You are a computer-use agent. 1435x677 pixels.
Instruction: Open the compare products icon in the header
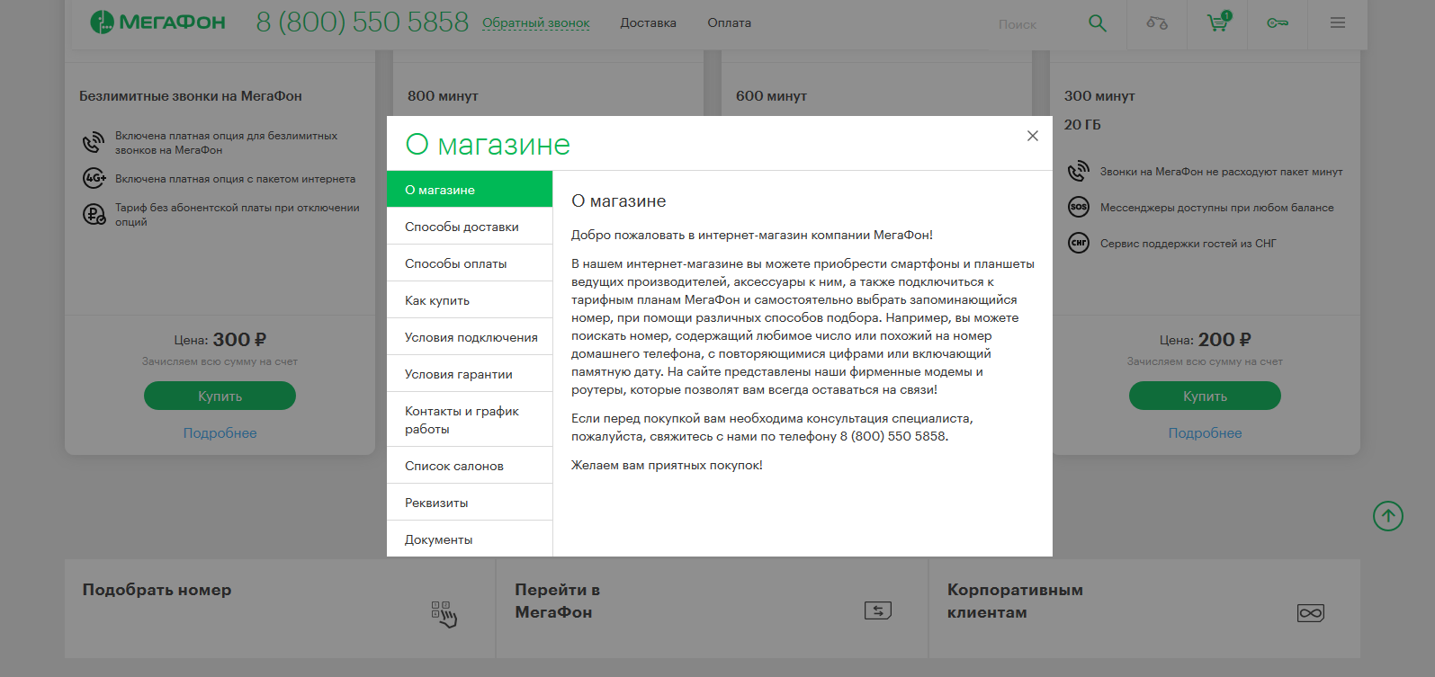1157,23
